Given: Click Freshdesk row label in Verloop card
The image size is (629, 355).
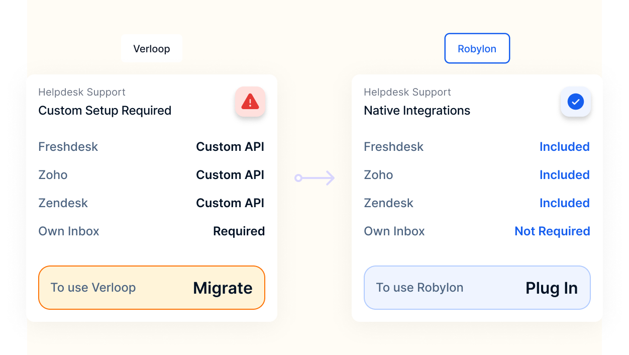Looking at the screenshot, I should (68, 147).
